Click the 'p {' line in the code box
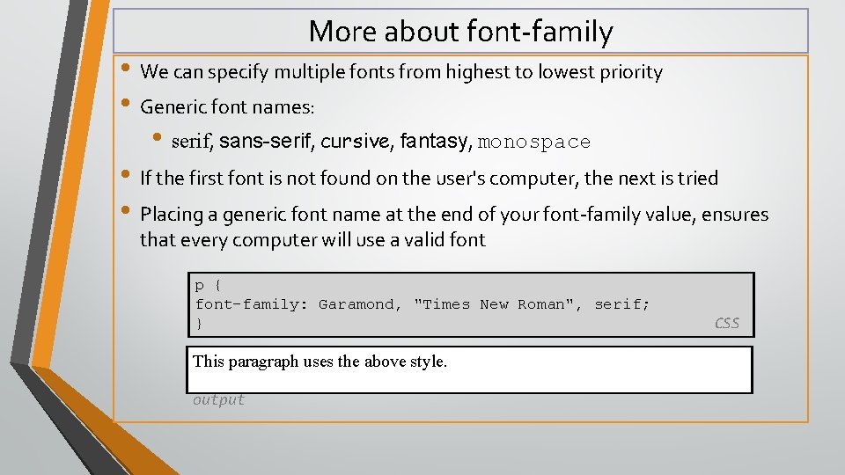This screenshot has width=845, height=475. coord(208,285)
